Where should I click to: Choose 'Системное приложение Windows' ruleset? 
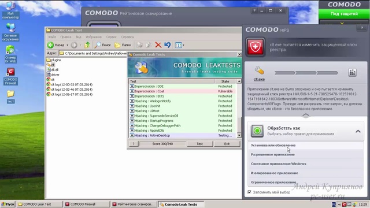coord(306,164)
